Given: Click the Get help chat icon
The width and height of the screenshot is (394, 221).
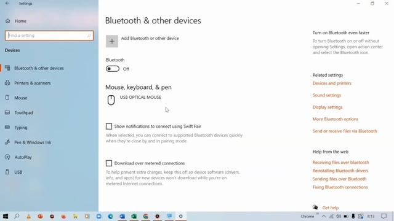Looking at the screenshot, I should [x=315, y=207].
